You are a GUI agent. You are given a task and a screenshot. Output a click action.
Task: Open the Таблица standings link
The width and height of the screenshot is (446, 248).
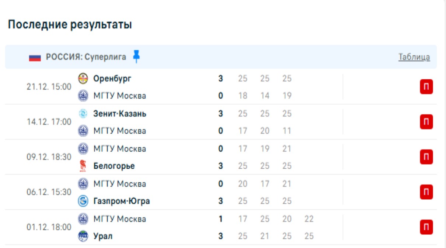click(x=414, y=57)
